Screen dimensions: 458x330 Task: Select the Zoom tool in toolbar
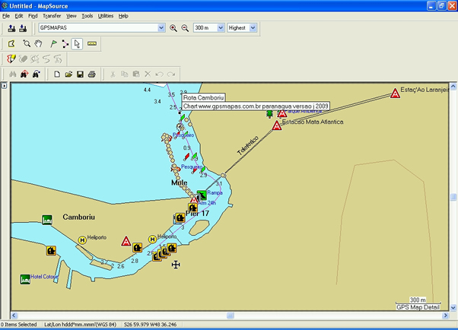pyautogui.click(x=27, y=43)
